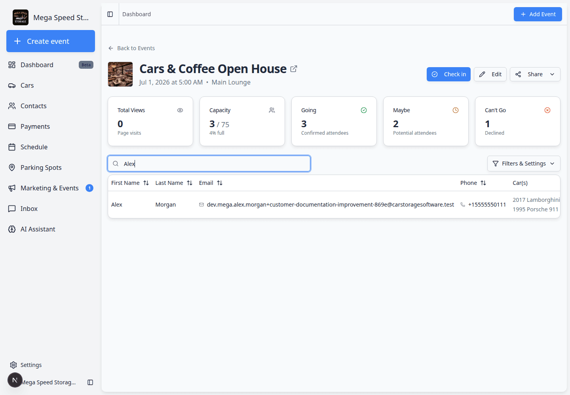Image resolution: width=570 pixels, height=395 pixels.
Task: Sort attendees by Phone column arrows
Action: [483, 183]
